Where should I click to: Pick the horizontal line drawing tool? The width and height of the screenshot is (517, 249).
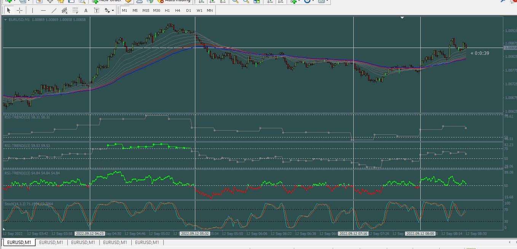tap(43, 10)
